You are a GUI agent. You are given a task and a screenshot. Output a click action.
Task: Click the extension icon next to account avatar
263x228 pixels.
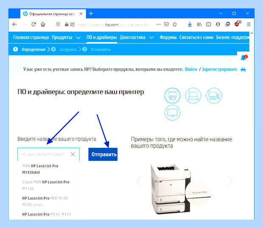coord(227,25)
